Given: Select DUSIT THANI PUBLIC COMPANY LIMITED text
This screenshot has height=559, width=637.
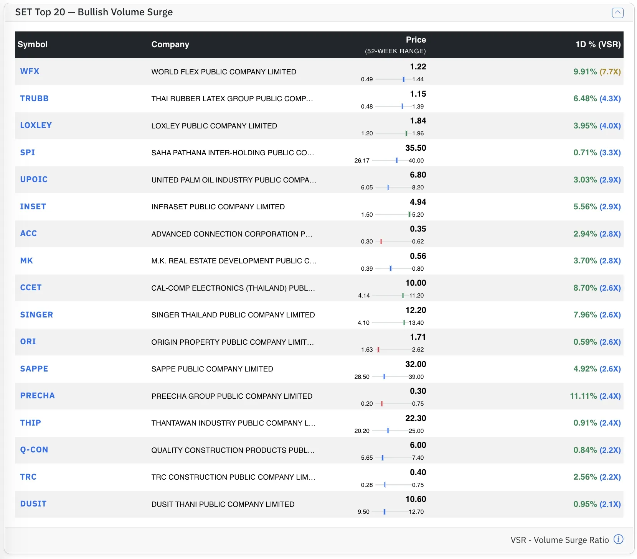Looking at the screenshot, I should pyautogui.click(x=223, y=504).
